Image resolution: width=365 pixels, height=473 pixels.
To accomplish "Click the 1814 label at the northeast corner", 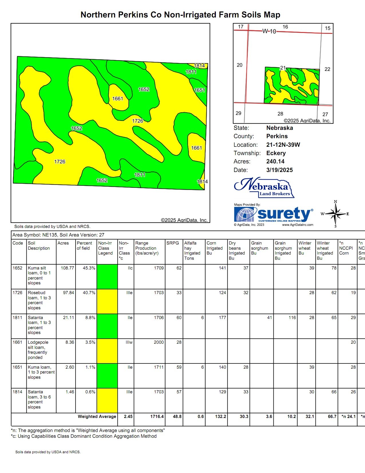I will click(200, 66).
